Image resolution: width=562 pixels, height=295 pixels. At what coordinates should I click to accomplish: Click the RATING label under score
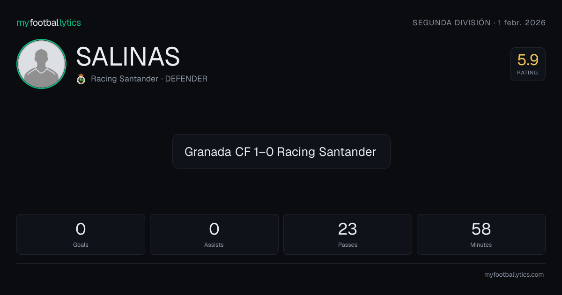tap(528, 73)
